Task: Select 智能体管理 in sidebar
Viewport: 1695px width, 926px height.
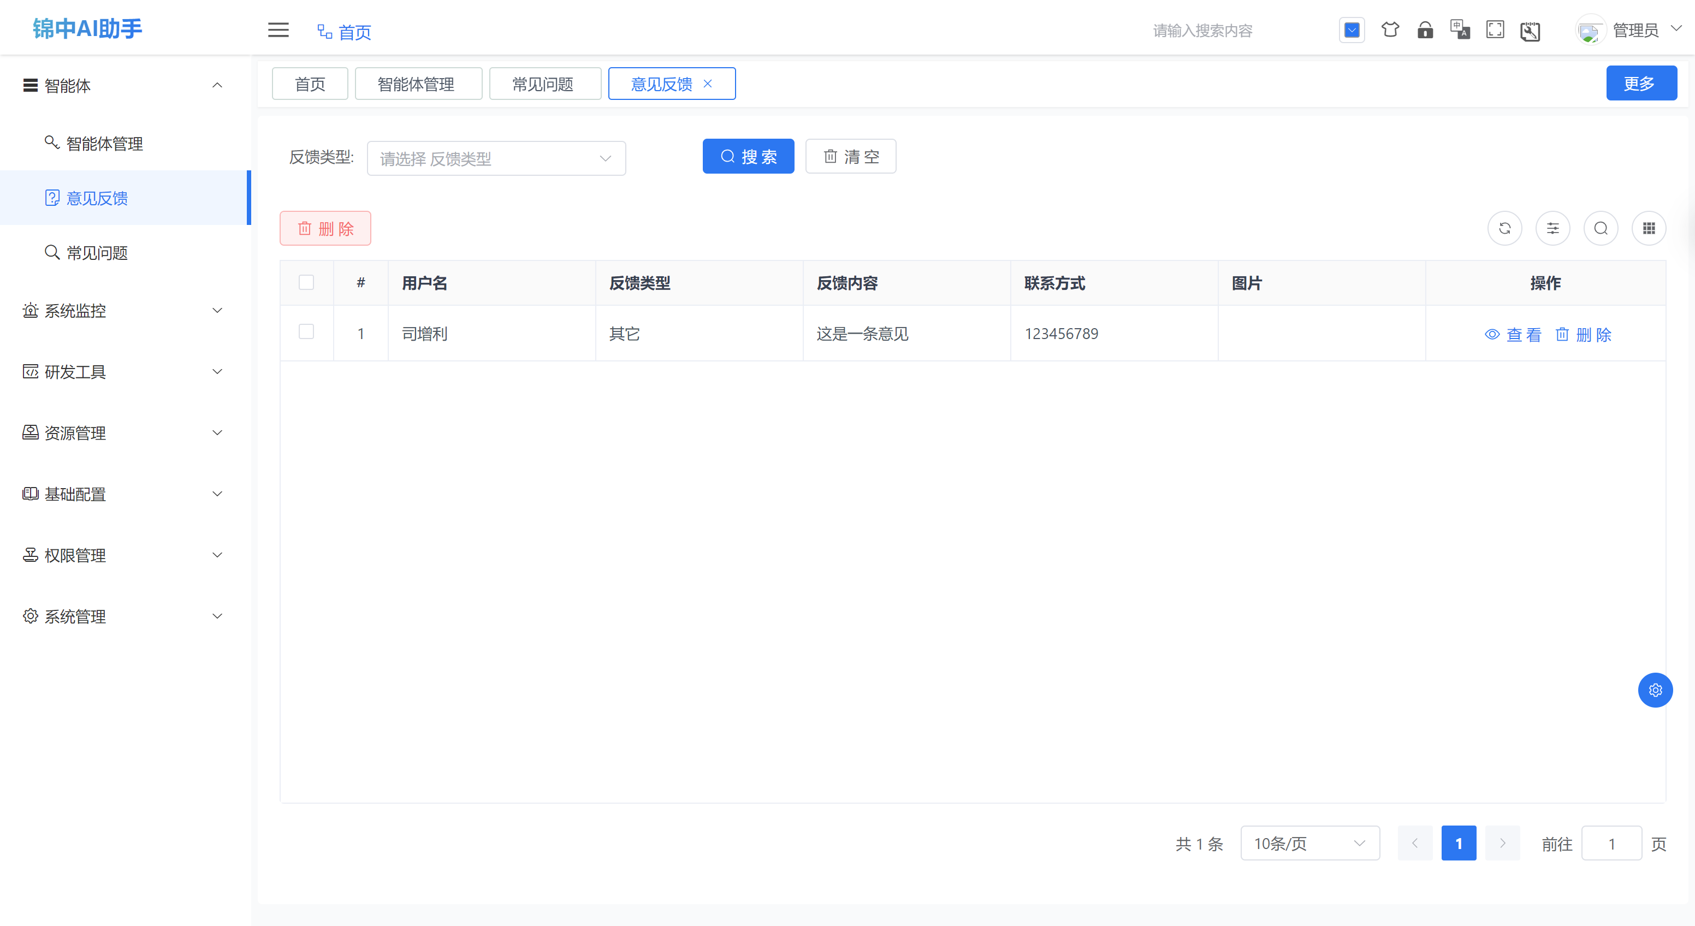Action: click(104, 144)
